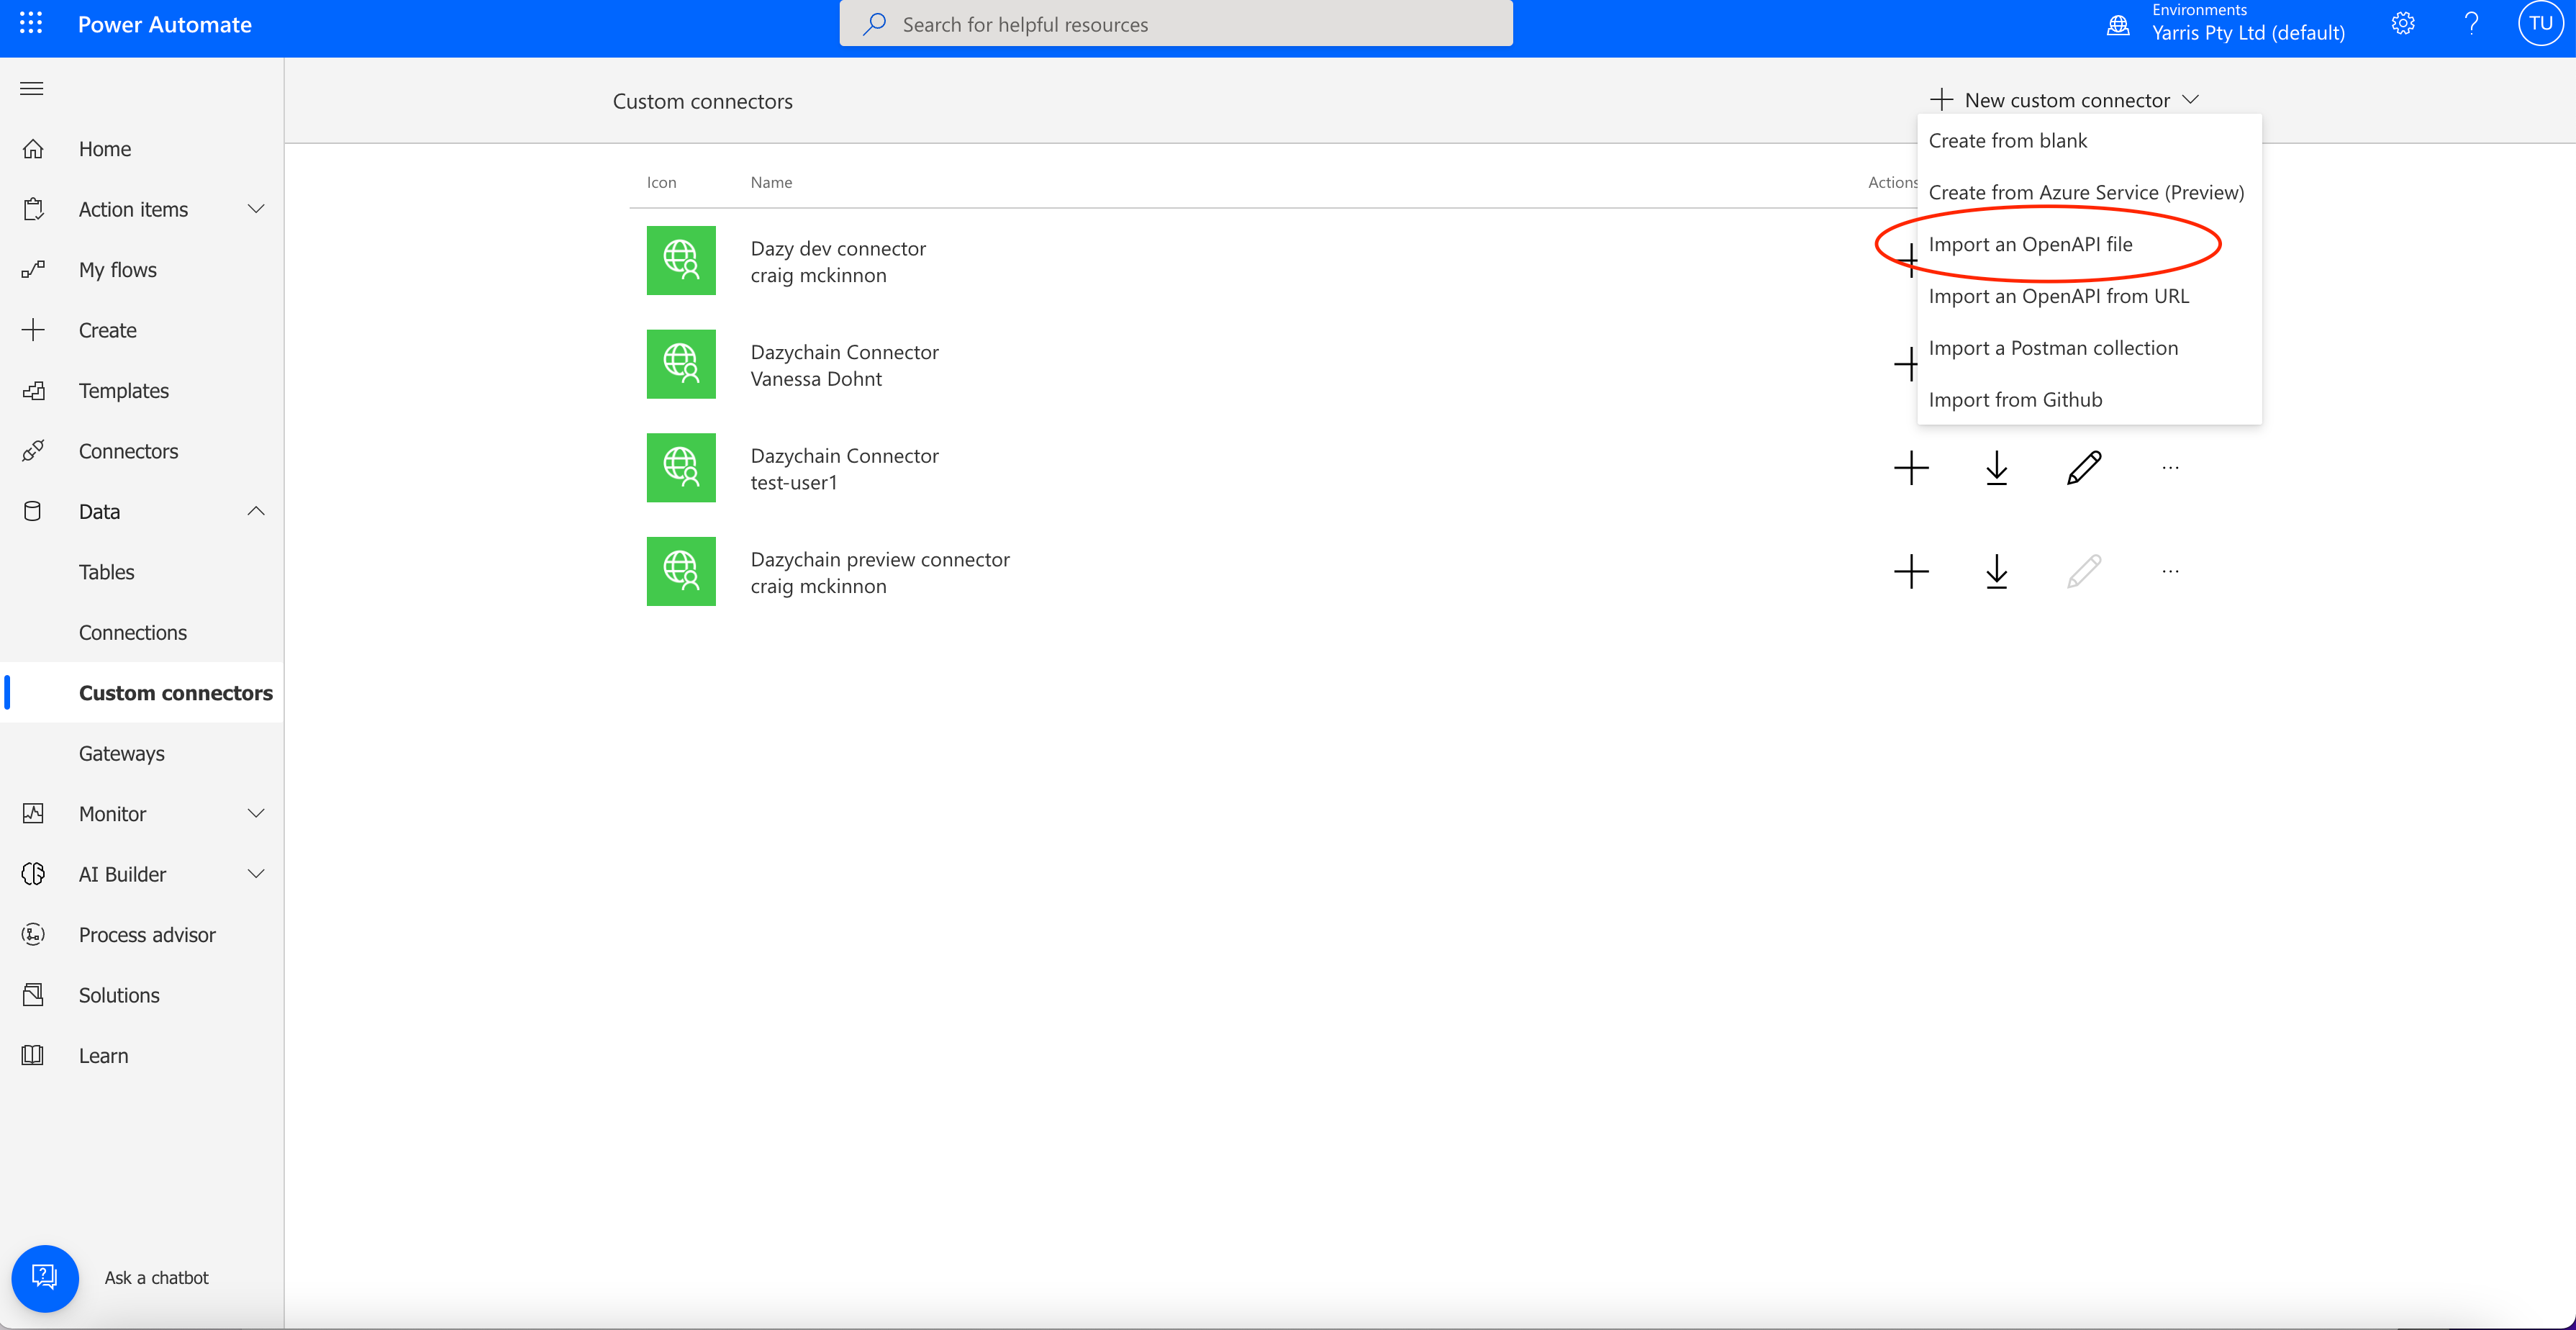Image resolution: width=2576 pixels, height=1330 pixels.
Task: Open Custom connectors in sidebar
Action: click(142, 693)
